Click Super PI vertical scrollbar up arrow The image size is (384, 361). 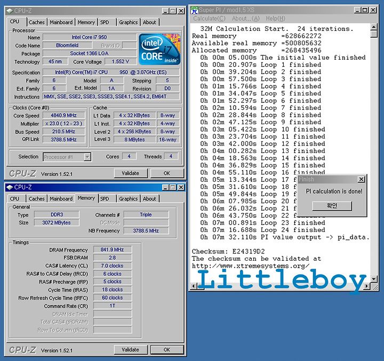tap(374, 27)
